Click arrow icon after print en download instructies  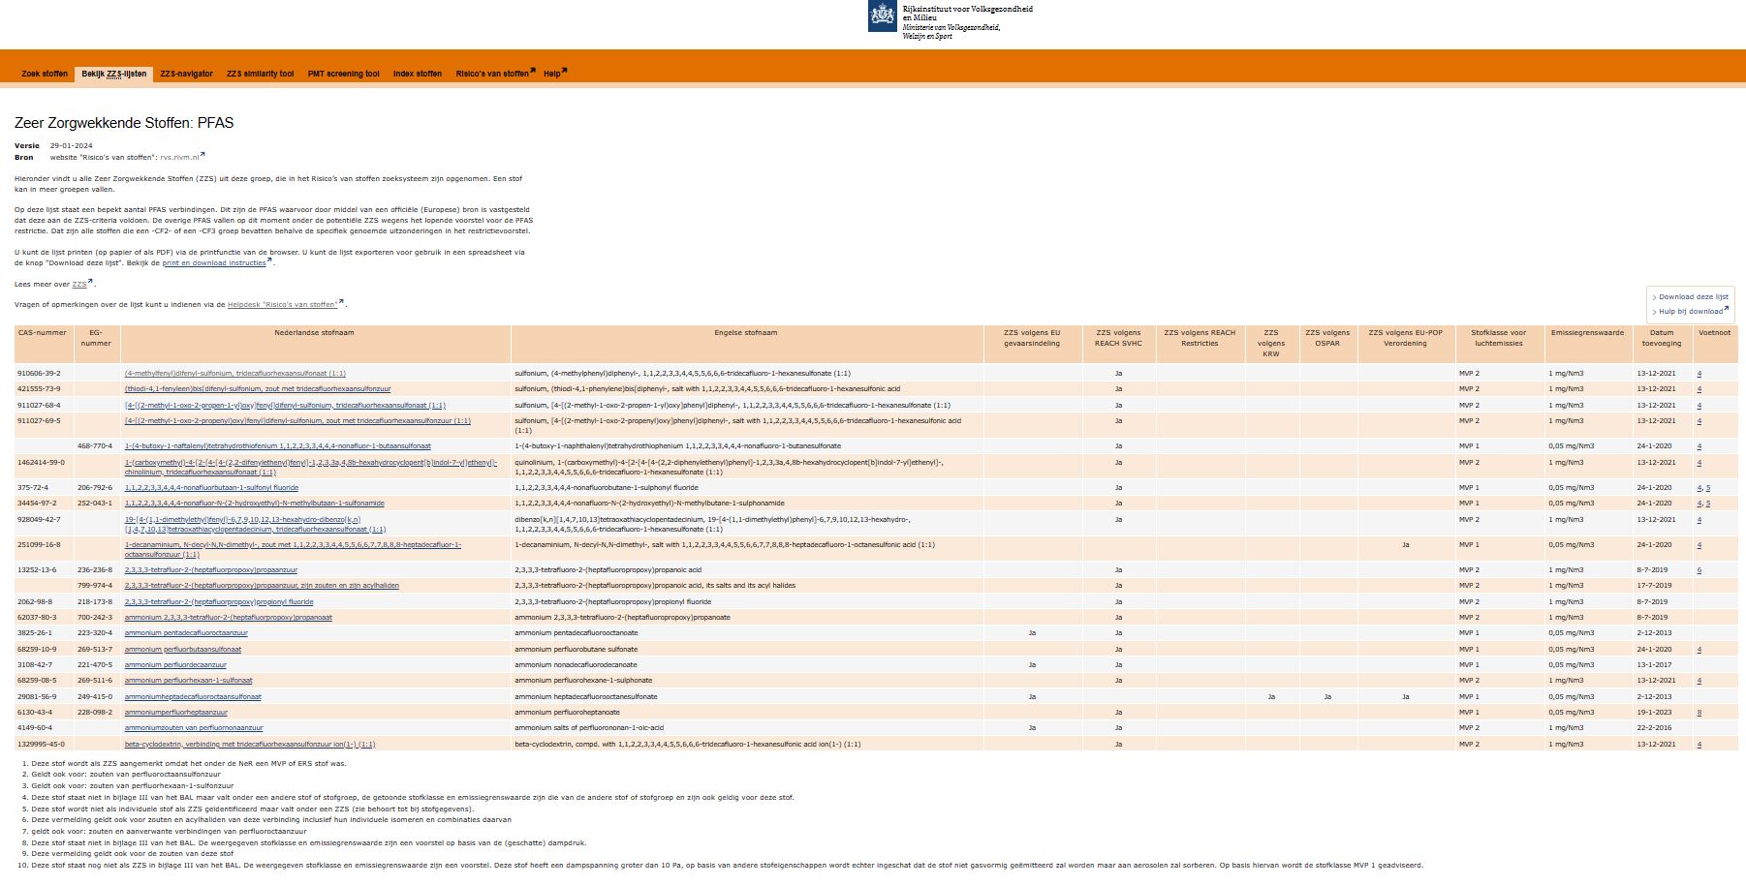(269, 260)
